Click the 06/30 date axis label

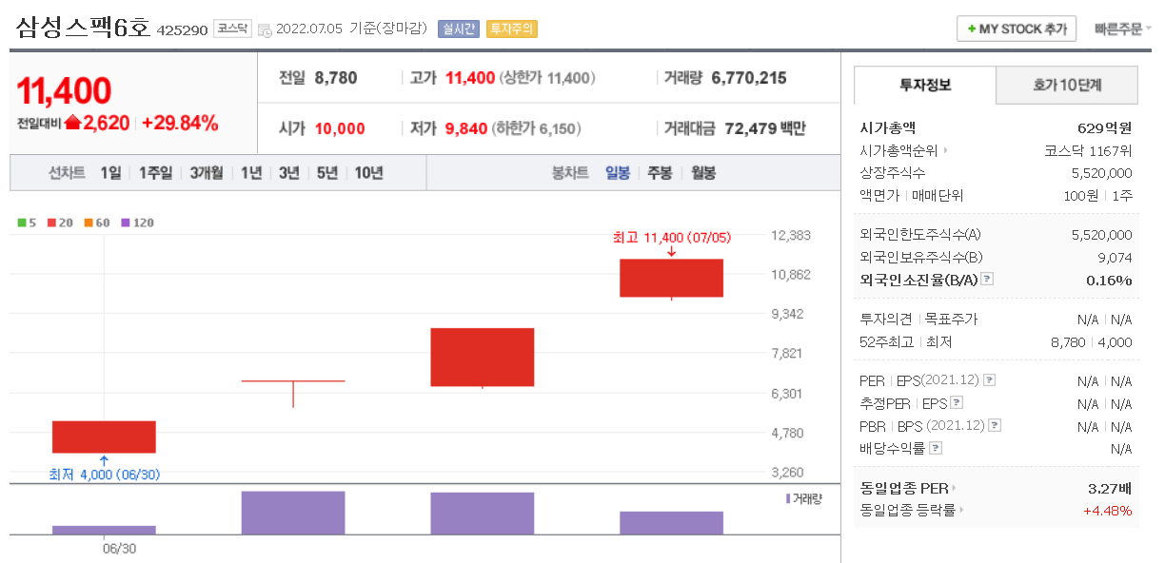click(x=119, y=548)
